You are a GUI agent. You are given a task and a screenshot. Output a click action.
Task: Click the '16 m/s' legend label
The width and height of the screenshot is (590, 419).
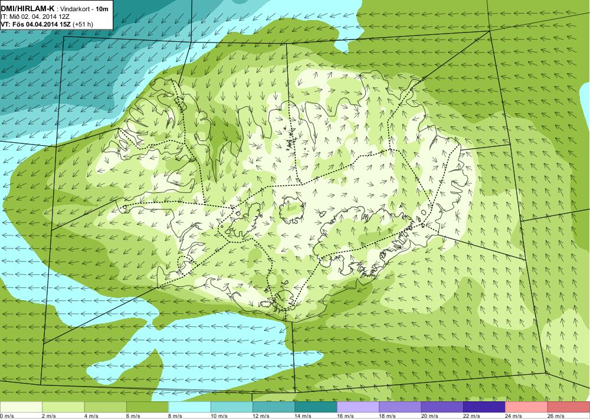345,416
